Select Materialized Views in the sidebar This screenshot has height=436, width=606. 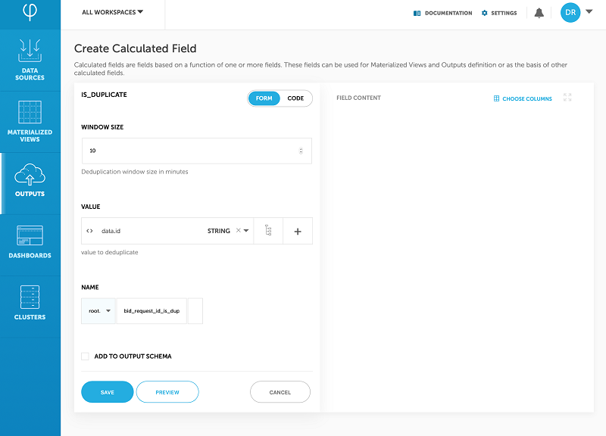[30, 121]
